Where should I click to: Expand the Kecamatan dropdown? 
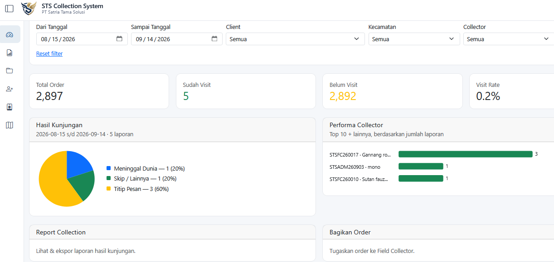[x=414, y=39]
